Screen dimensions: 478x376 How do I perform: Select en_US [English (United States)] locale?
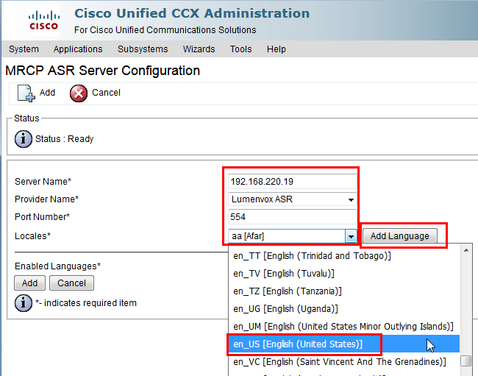[x=344, y=344]
